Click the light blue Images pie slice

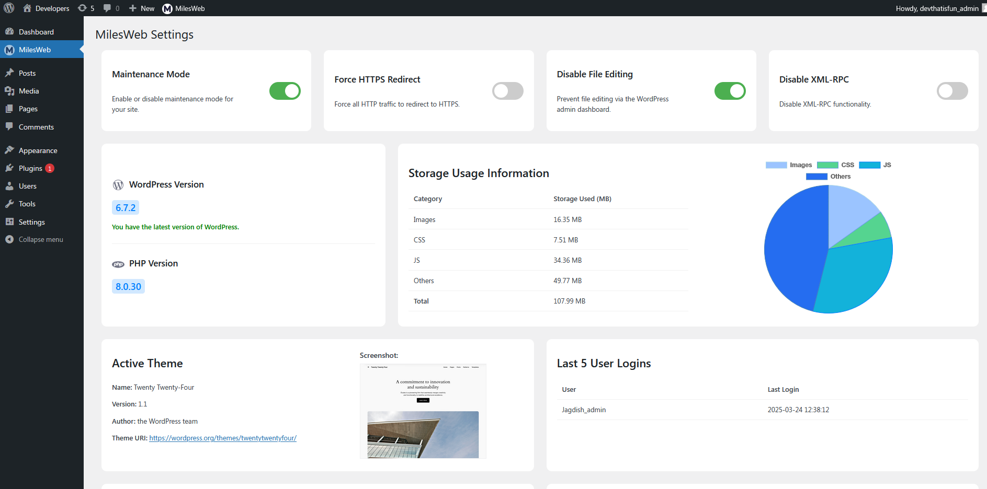point(847,214)
